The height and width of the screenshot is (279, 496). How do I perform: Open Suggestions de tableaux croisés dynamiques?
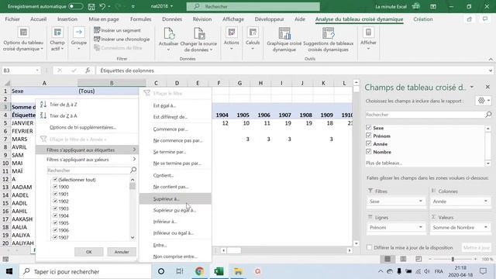coord(328,40)
